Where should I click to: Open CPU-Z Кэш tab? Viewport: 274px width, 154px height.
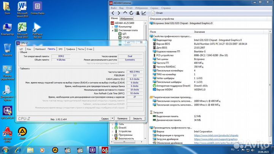[x=29, y=49]
